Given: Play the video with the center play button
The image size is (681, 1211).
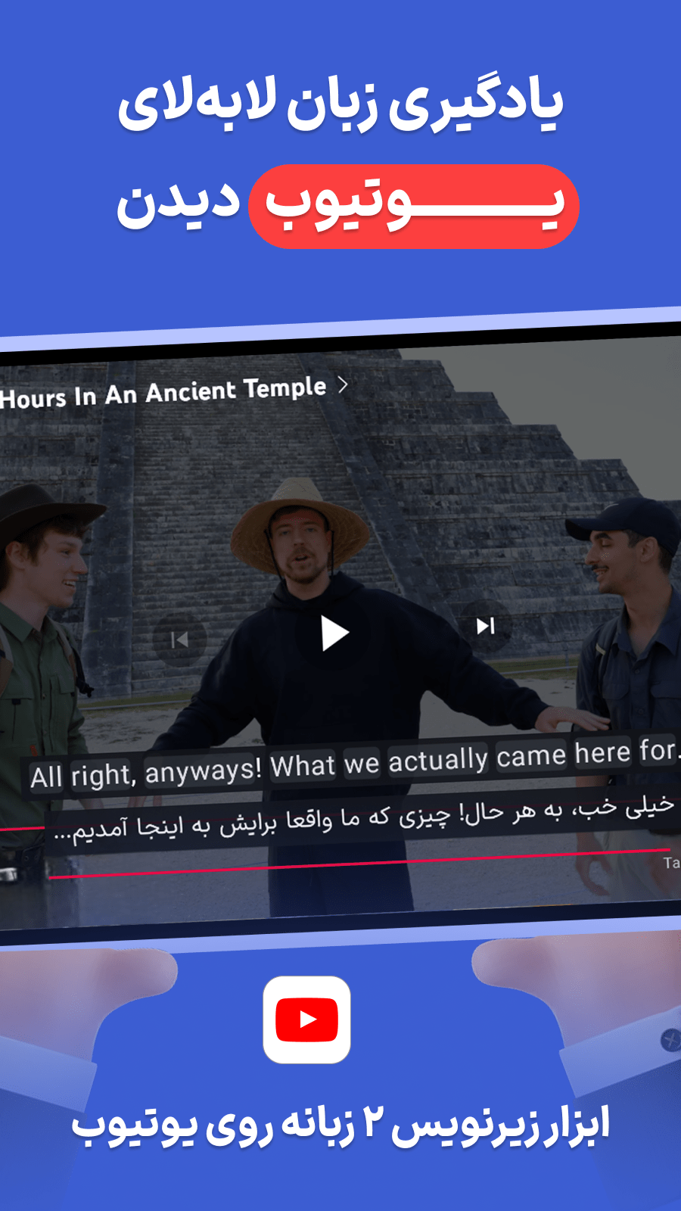Looking at the screenshot, I should point(334,633).
